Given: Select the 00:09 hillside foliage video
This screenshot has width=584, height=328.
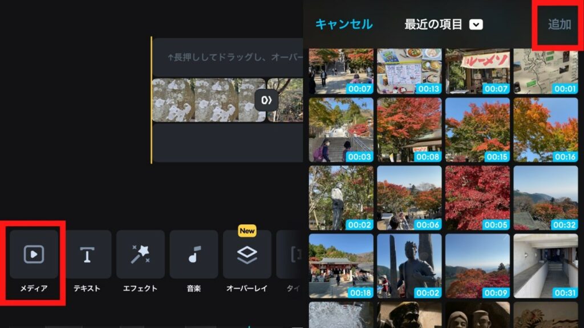Looking at the screenshot, I should 477,266.
